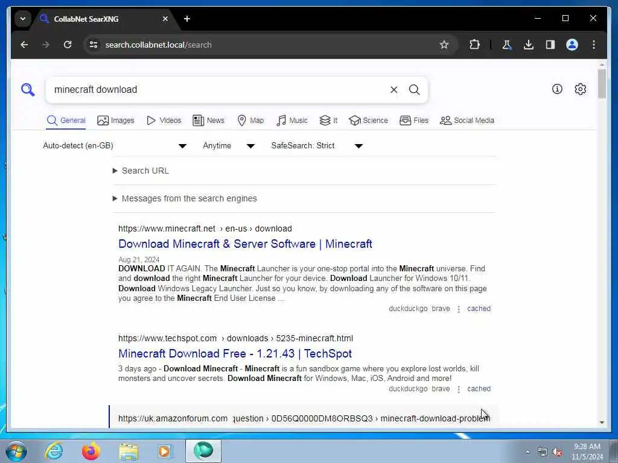618x463 pixels.
Task: Bookmark this page with star icon
Action: pyautogui.click(x=444, y=45)
